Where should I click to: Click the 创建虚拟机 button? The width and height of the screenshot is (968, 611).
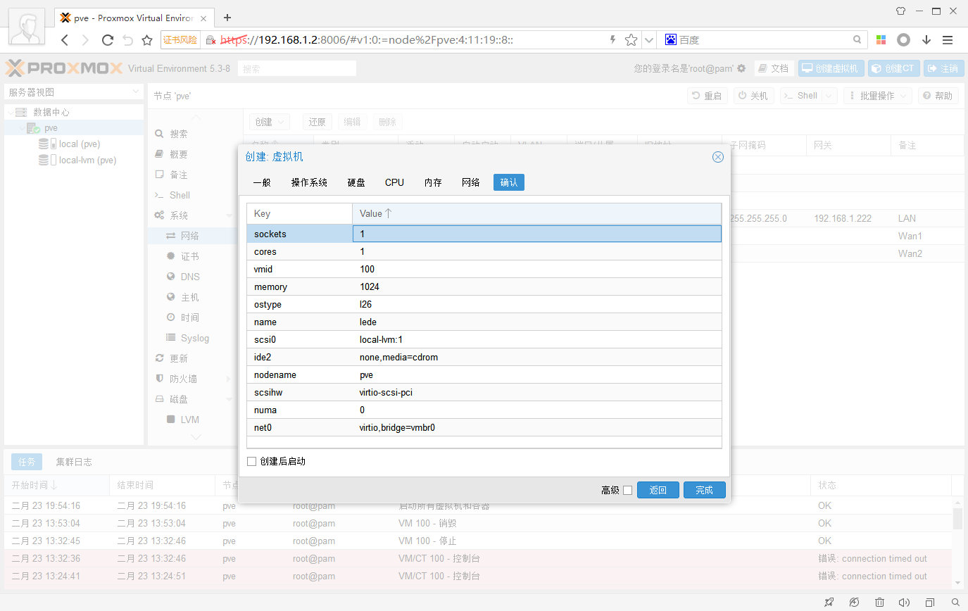click(831, 68)
